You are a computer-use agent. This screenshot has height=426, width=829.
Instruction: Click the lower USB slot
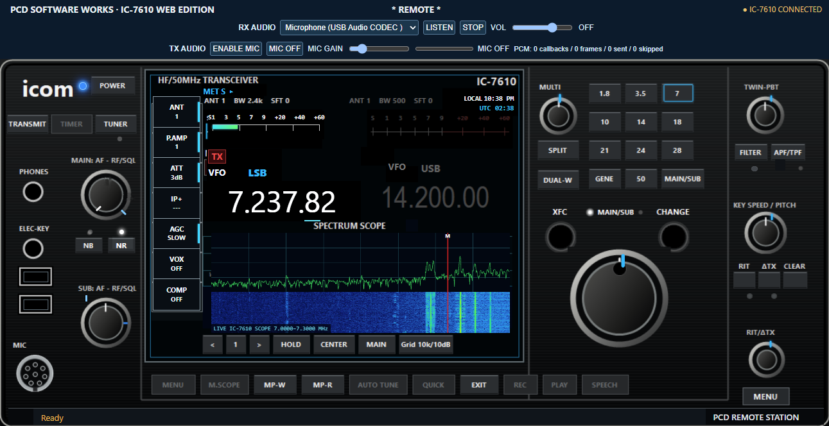point(35,303)
